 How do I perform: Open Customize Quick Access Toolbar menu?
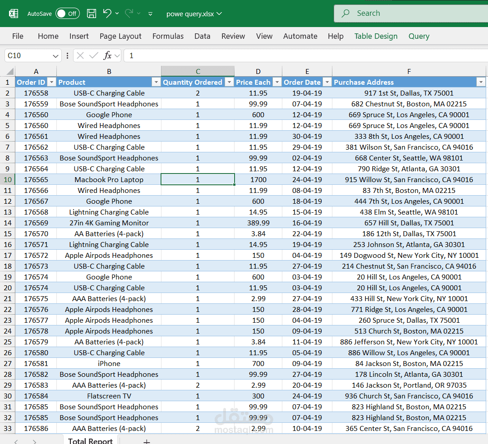click(x=150, y=14)
